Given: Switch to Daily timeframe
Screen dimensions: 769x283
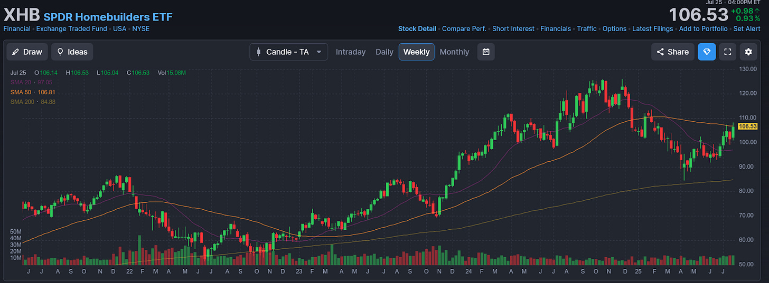Looking at the screenshot, I should click(x=384, y=52).
